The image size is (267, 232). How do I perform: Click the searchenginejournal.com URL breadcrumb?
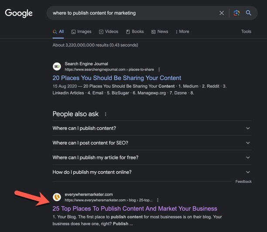[110, 69]
